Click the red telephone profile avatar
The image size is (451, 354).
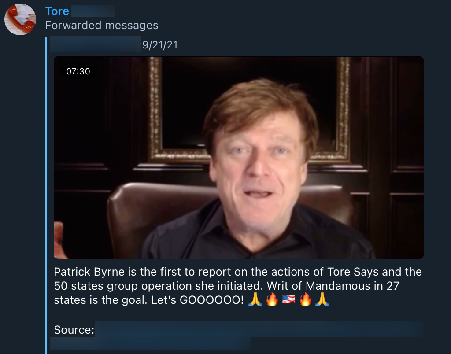[x=20, y=19]
